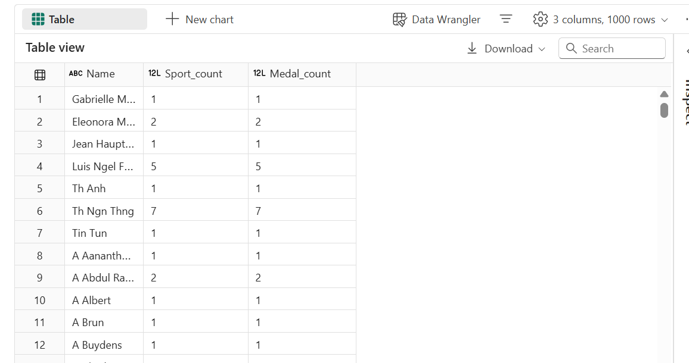689x363 pixels.
Task: Select the Medal_count column header
Action: [x=300, y=74]
